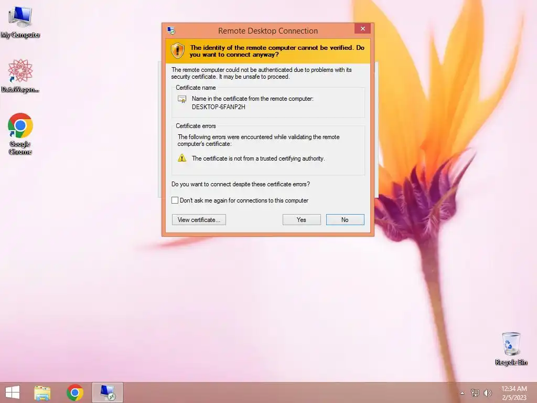
Task: Click the "Do you want to connect despite" question text
Action: tap(240, 184)
